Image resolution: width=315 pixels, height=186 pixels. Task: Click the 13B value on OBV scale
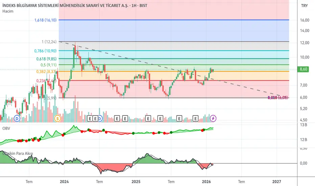click(304, 125)
